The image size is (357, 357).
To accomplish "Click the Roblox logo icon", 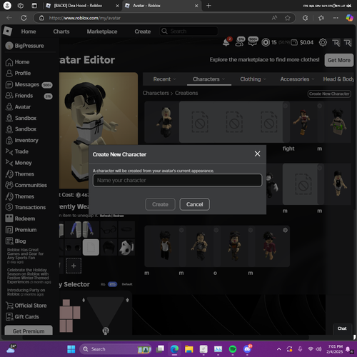I will pyautogui.click(x=7, y=31).
